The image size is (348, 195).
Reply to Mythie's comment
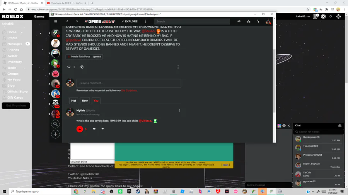click(x=103, y=129)
